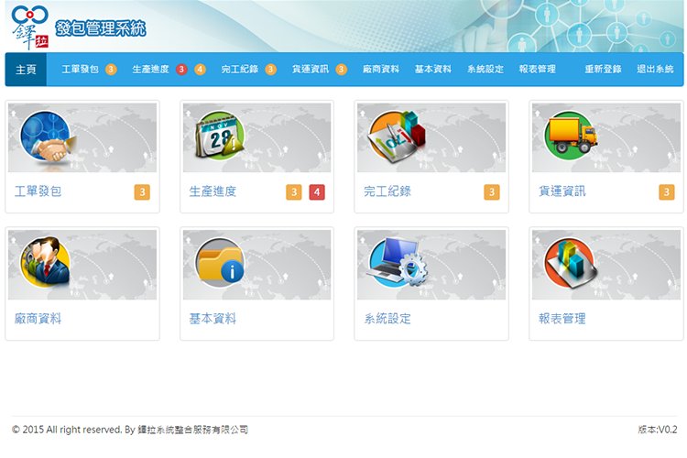The width and height of the screenshot is (687, 458).
Task: Open the 廠商資料 businessmen icon
Action: (x=46, y=263)
